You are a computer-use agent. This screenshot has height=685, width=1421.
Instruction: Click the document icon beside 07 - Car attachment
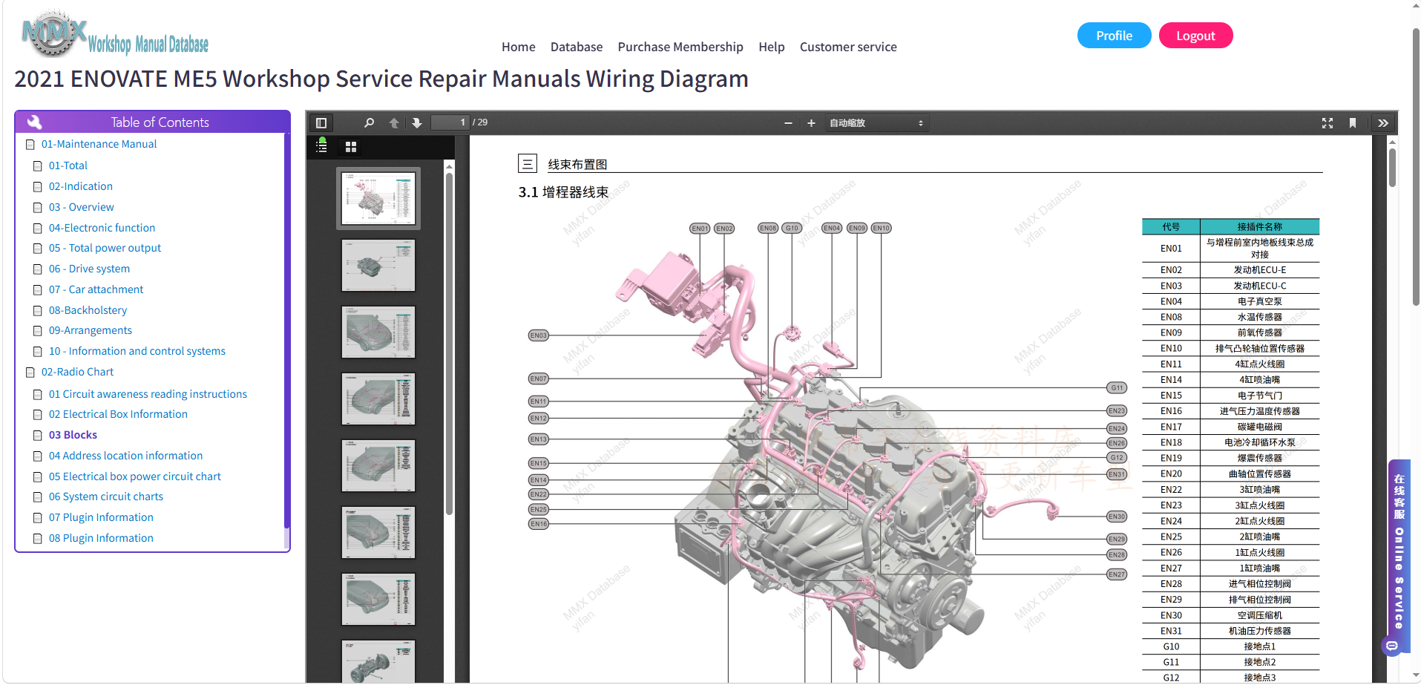[38, 290]
